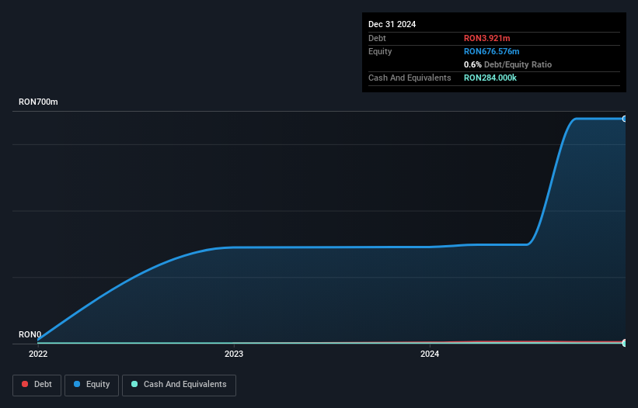Screen dimensions: 638x408
Task: Click the 2023 x-axis label
Action: [x=234, y=354]
